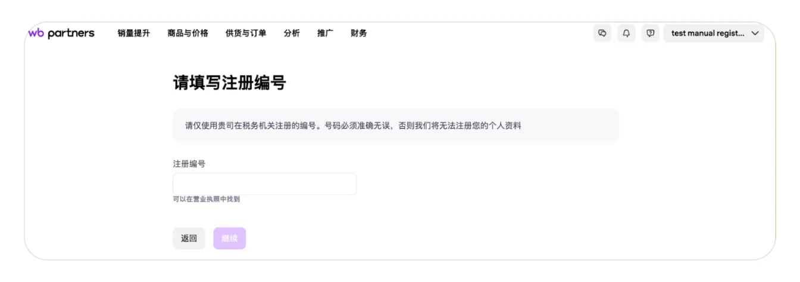Click the gray tax registration notice banner
The image size is (800, 282).
(x=396, y=126)
